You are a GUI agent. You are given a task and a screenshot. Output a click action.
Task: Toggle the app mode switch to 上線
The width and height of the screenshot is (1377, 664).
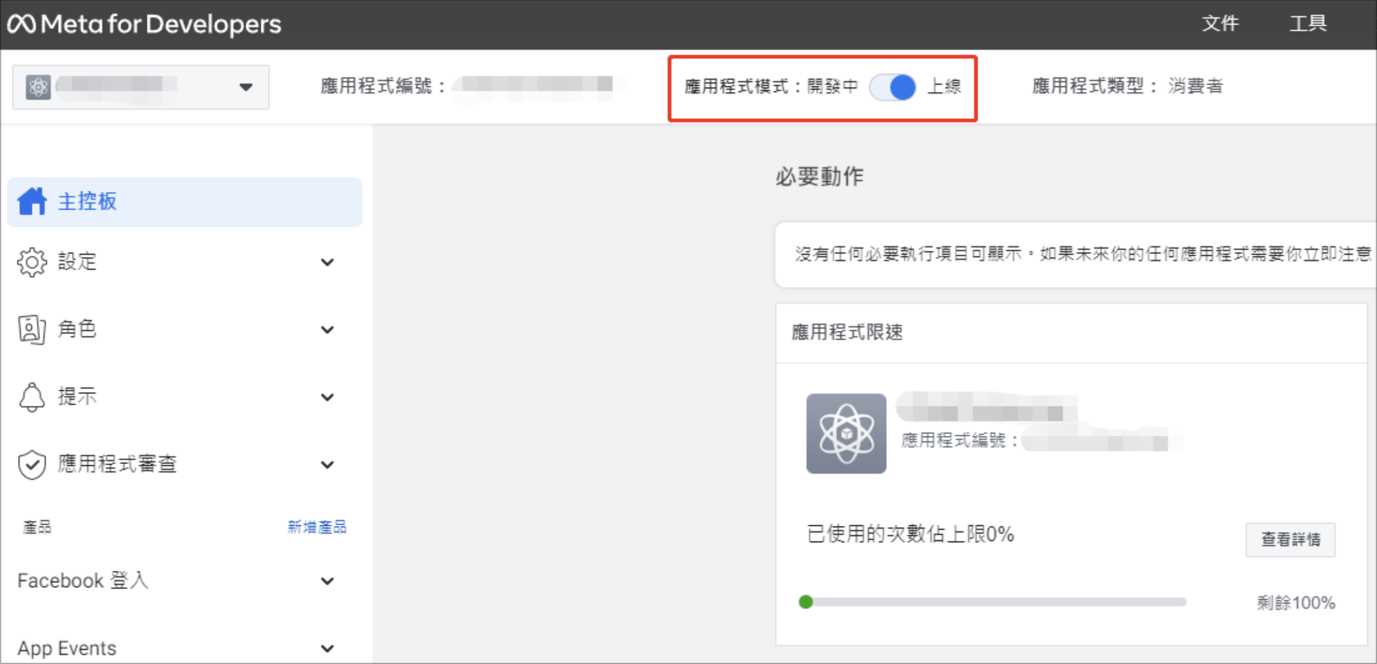[x=893, y=87]
